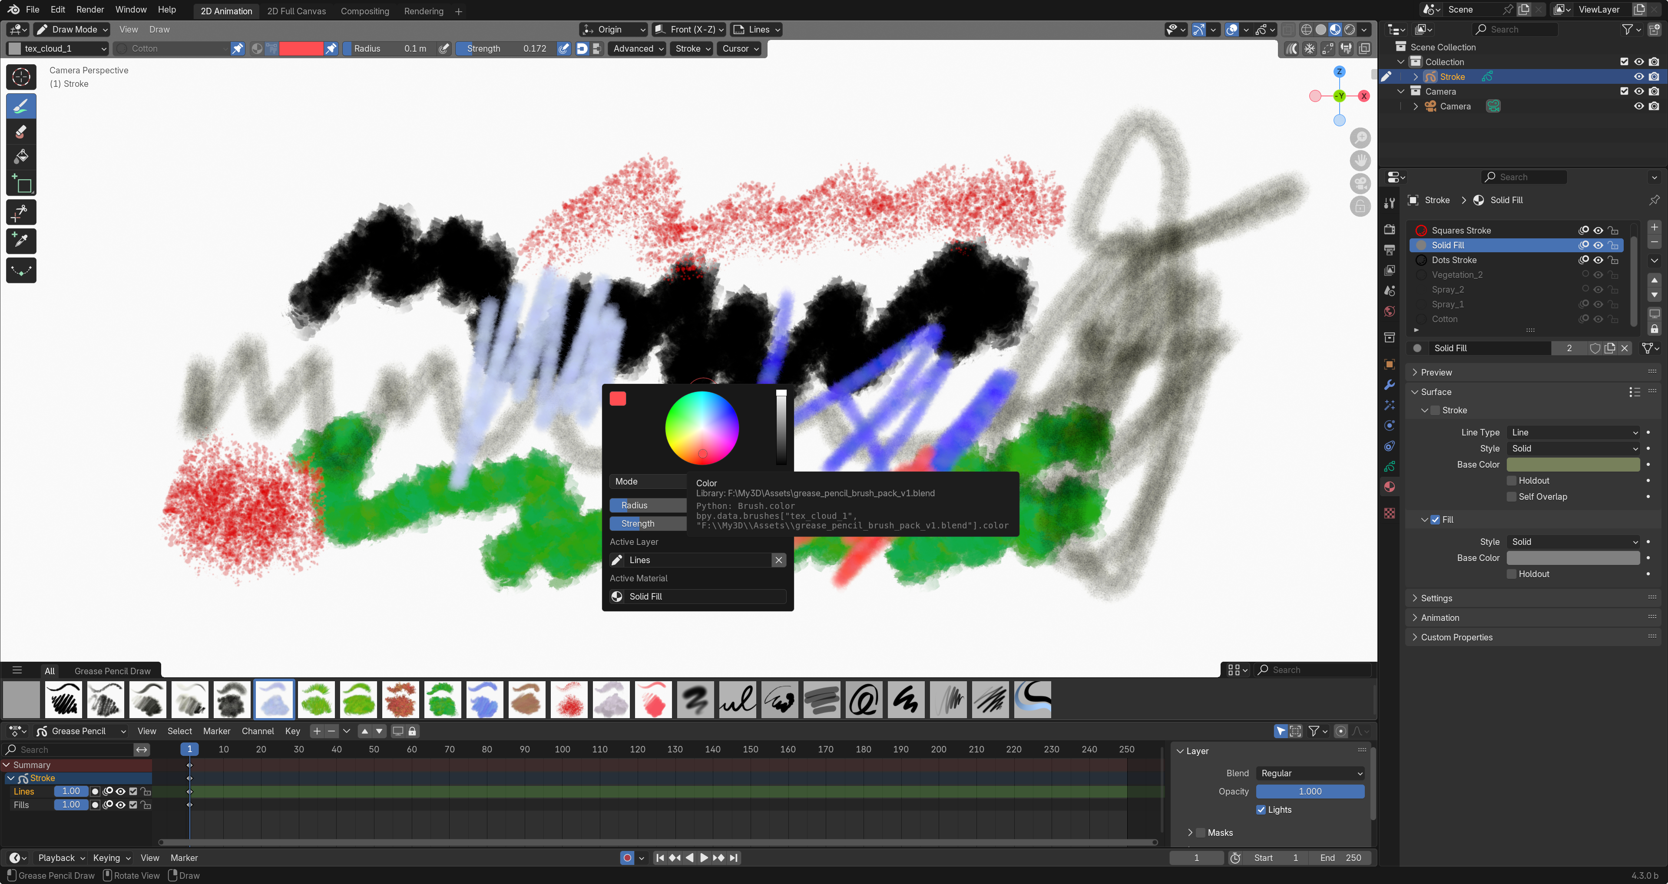The width and height of the screenshot is (1668, 884).
Task: Jump to last frame playback button
Action: [734, 858]
